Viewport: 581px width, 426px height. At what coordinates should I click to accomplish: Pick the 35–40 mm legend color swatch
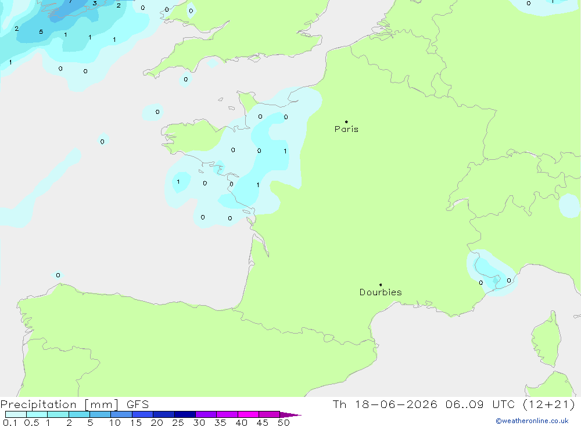227,414
